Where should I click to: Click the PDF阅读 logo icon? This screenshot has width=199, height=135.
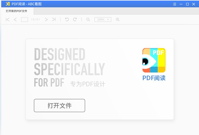[x=154, y=60]
